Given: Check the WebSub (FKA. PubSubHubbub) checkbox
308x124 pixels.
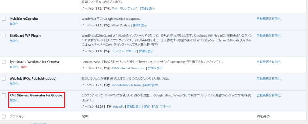Looking at the screenshot, I should click(4, 79).
